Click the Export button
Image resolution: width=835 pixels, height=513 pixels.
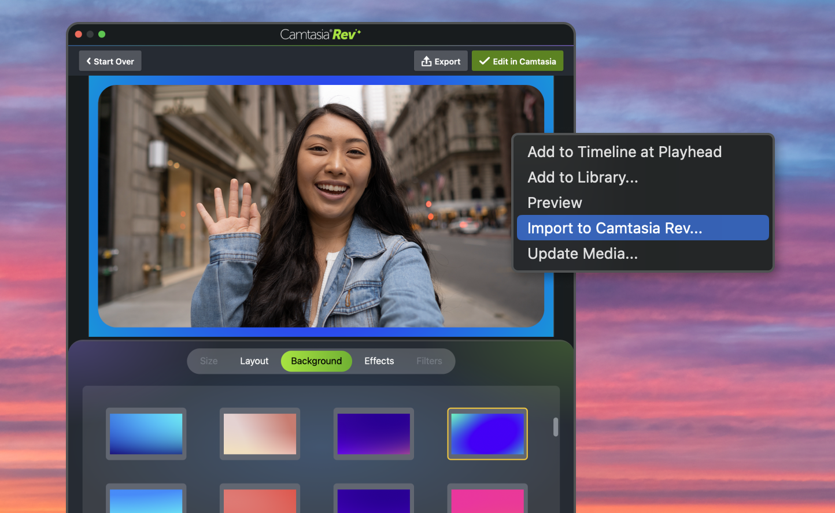click(x=441, y=61)
